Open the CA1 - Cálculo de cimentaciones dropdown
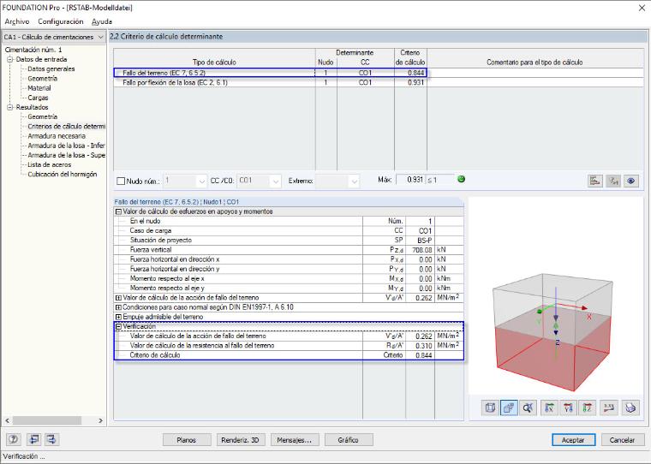The image size is (651, 464). pos(54,37)
